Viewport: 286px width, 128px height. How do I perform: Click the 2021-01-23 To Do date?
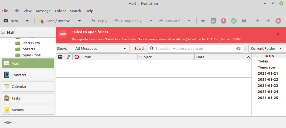click(268, 85)
